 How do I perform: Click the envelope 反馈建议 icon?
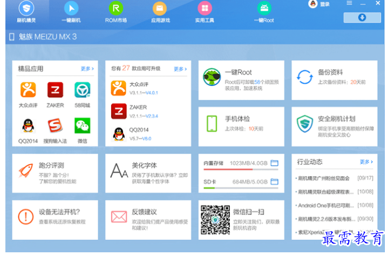[119, 217]
